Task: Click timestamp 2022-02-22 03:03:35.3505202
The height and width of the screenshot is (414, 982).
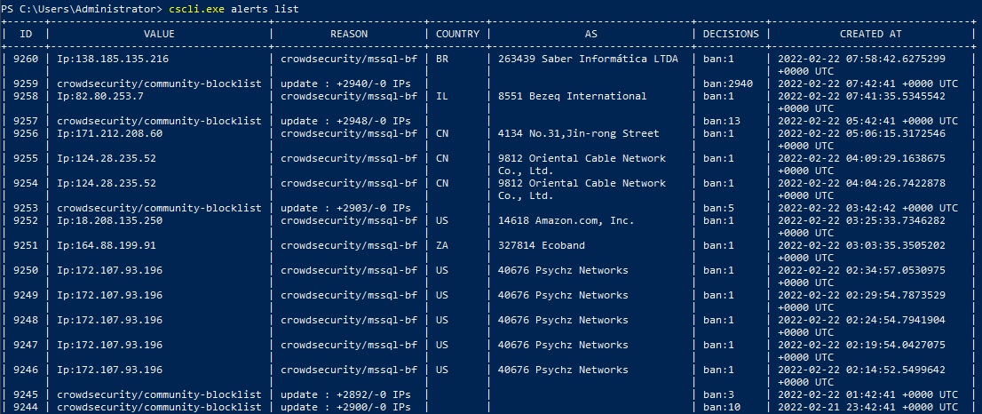Action: pyautogui.click(x=862, y=245)
